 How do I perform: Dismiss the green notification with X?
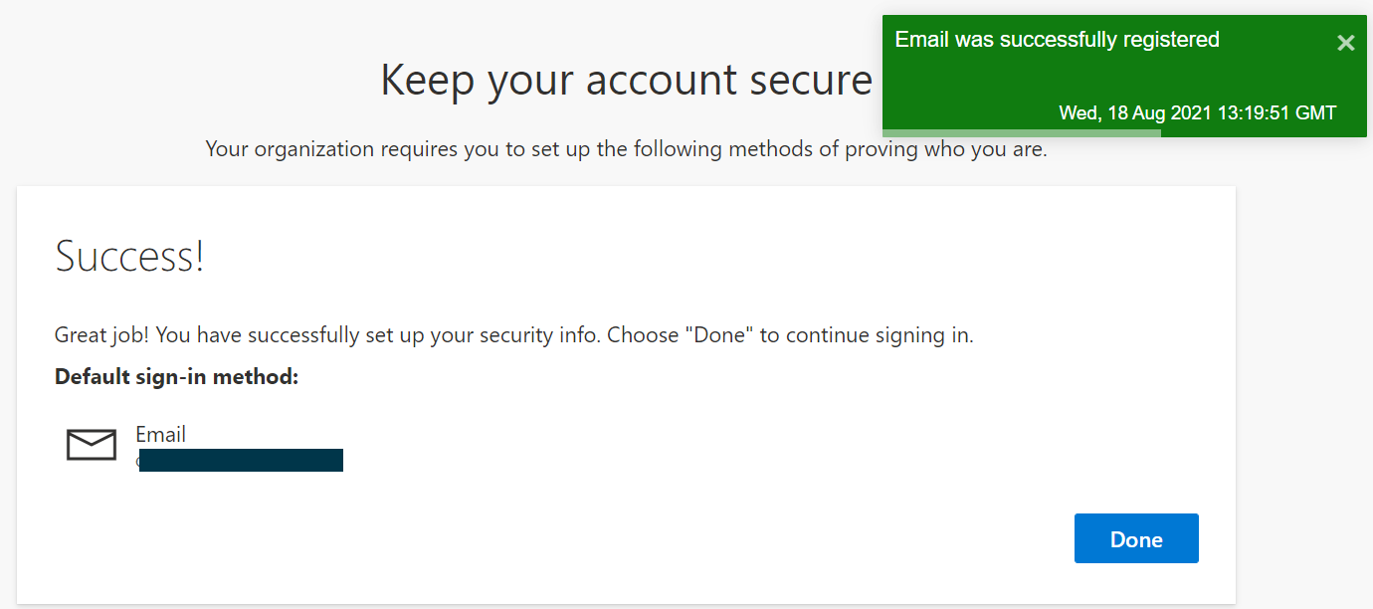pyautogui.click(x=1345, y=43)
